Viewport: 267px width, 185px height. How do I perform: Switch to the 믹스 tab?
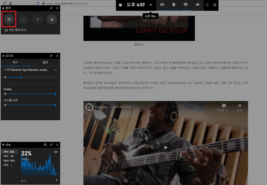click(15, 62)
